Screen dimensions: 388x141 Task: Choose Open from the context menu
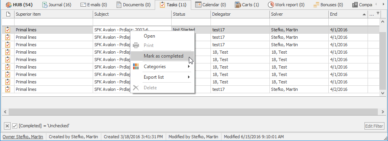162,36
